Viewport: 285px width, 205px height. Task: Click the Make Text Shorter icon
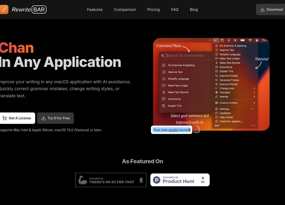point(163,92)
